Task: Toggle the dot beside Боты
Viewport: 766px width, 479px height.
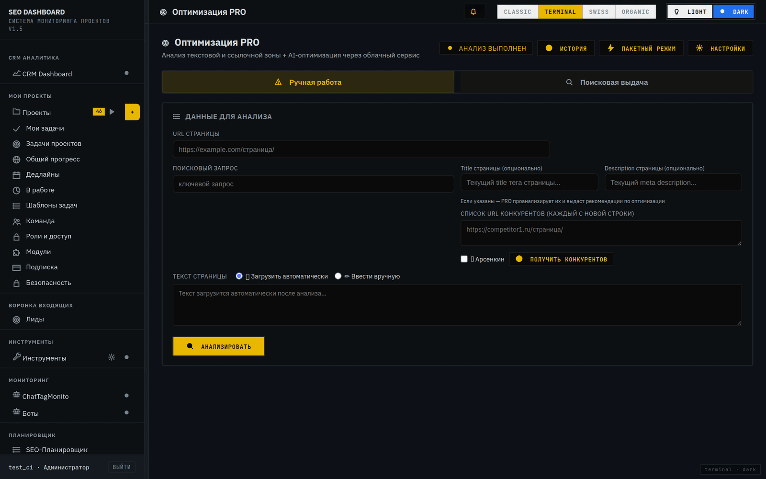Action: tap(126, 412)
